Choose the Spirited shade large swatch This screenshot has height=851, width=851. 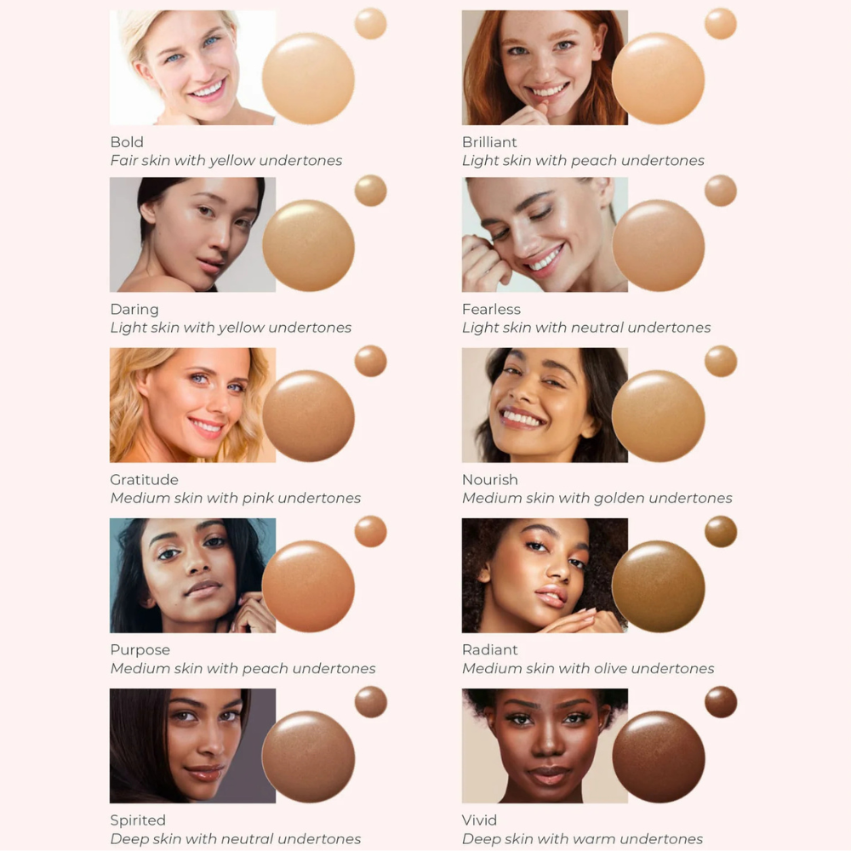[x=308, y=757]
